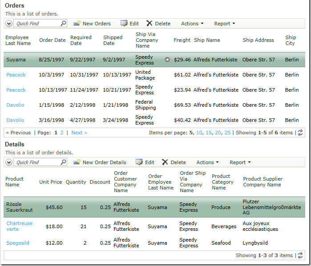Click the Lyngbysild supplier cell
Screen dimensions: 311x266
point(255,243)
